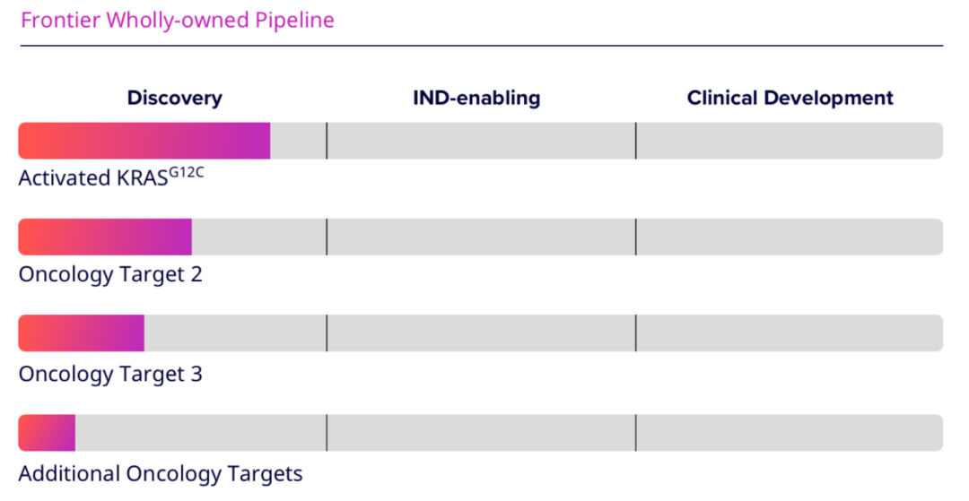The image size is (969, 501).
Task: Open the Oncology Target 3 label
Action: pos(110,373)
